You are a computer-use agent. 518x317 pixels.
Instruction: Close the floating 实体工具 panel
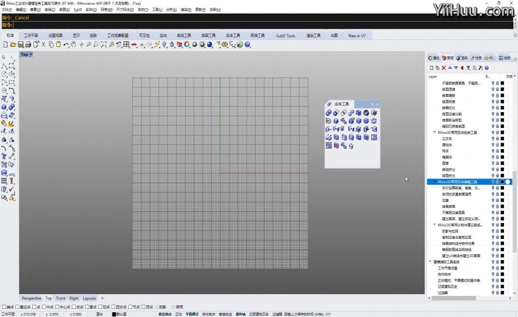coord(377,104)
